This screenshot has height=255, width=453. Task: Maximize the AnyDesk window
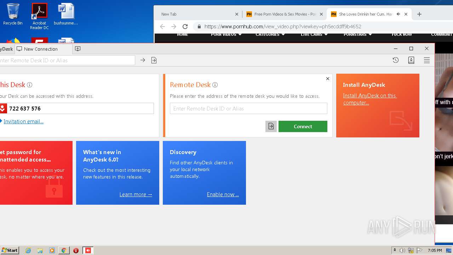[x=411, y=49]
